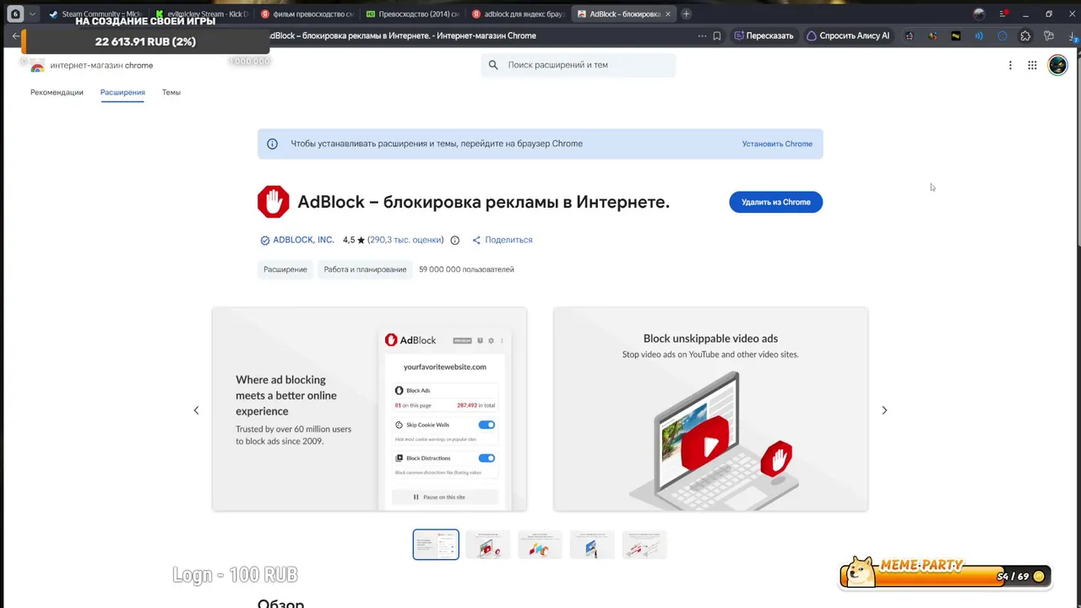Close the AdBlock tab
This screenshot has height=608, width=1081.
click(x=667, y=14)
